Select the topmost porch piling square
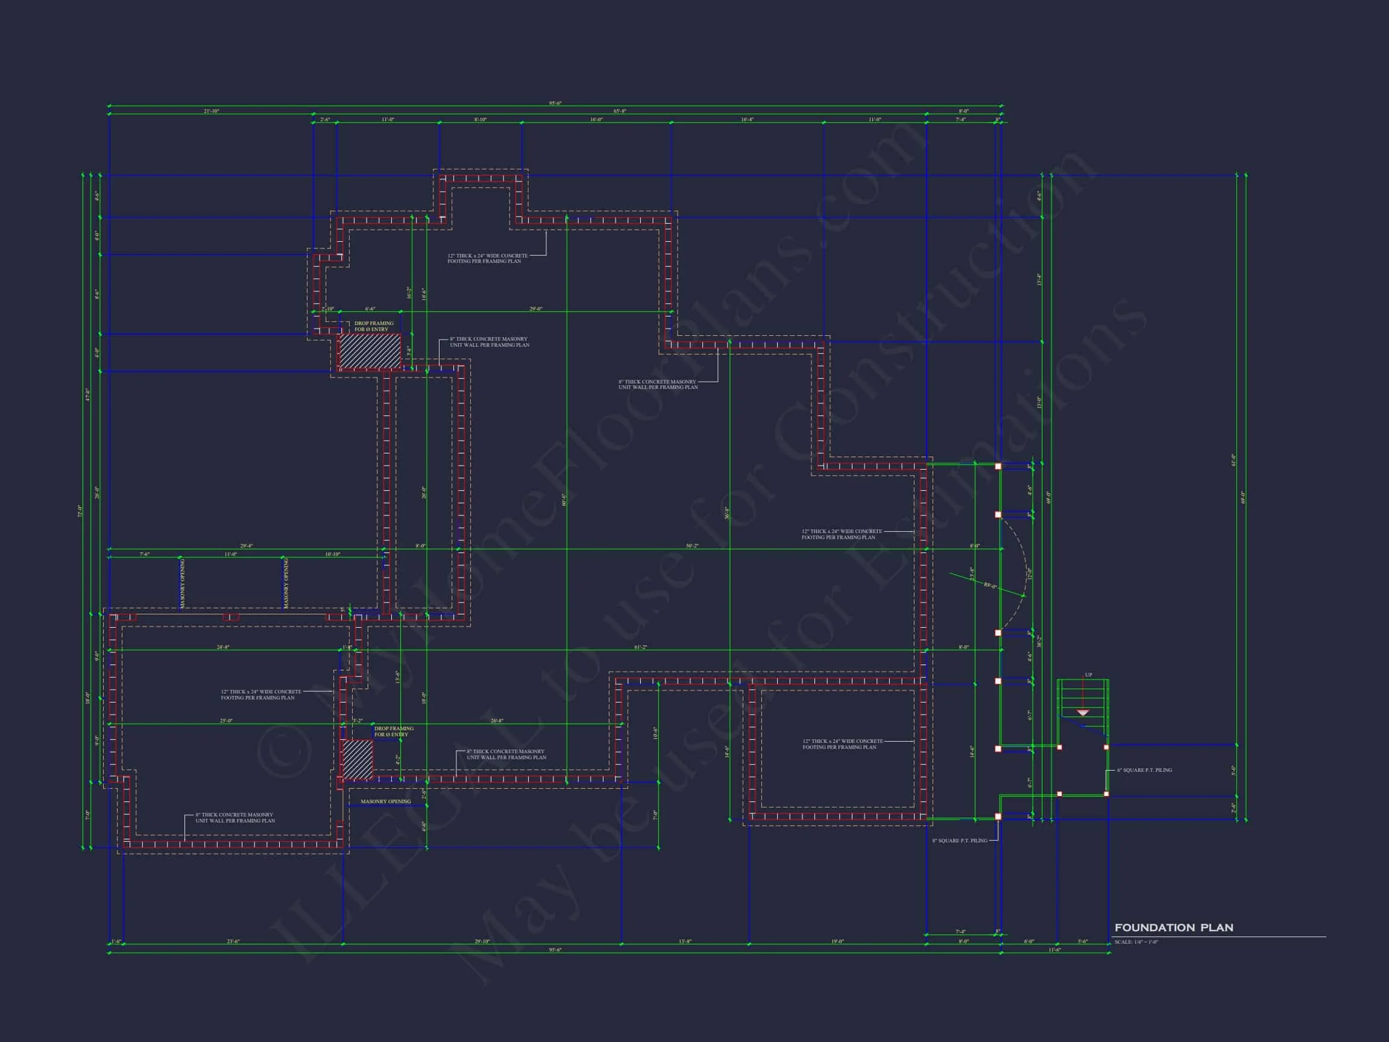Viewport: 1389px width, 1042px height. click(x=998, y=467)
